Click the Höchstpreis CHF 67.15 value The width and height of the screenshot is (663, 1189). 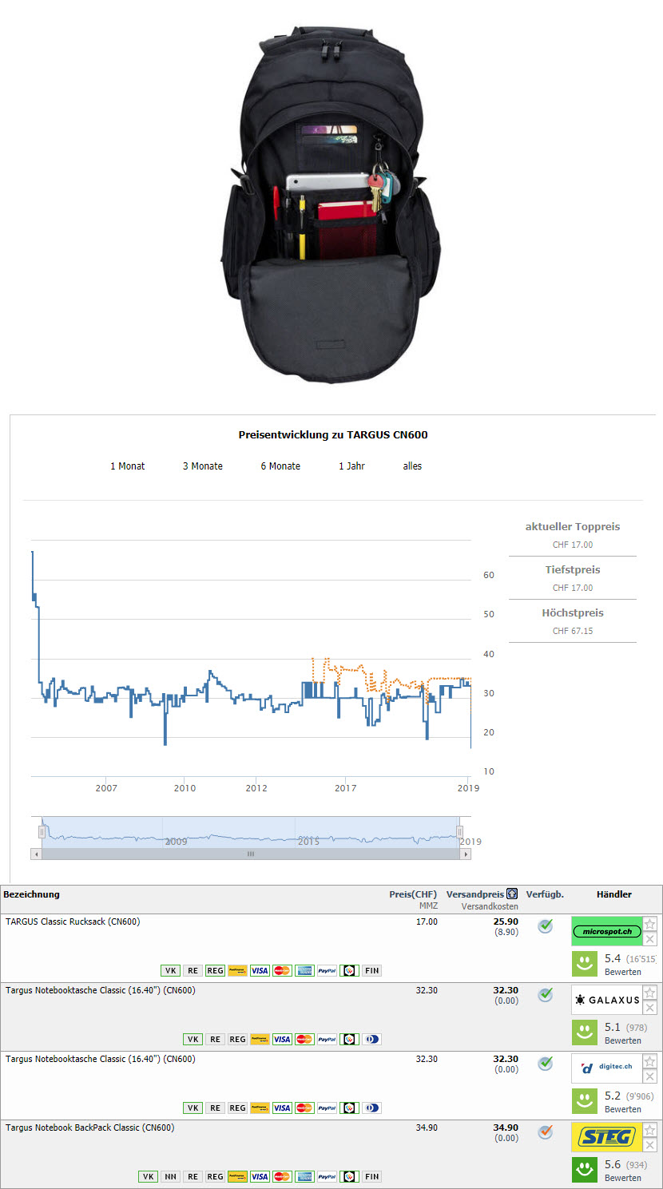click(573, 631)
